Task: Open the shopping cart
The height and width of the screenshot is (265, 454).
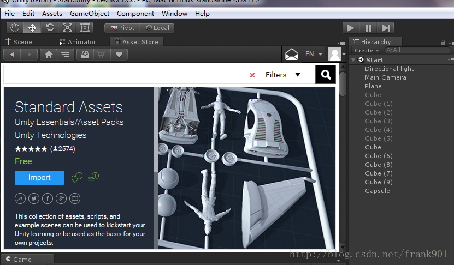Action: (101, 55)
